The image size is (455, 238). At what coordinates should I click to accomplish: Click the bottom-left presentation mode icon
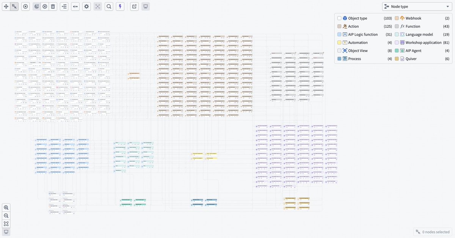point(6,232)
